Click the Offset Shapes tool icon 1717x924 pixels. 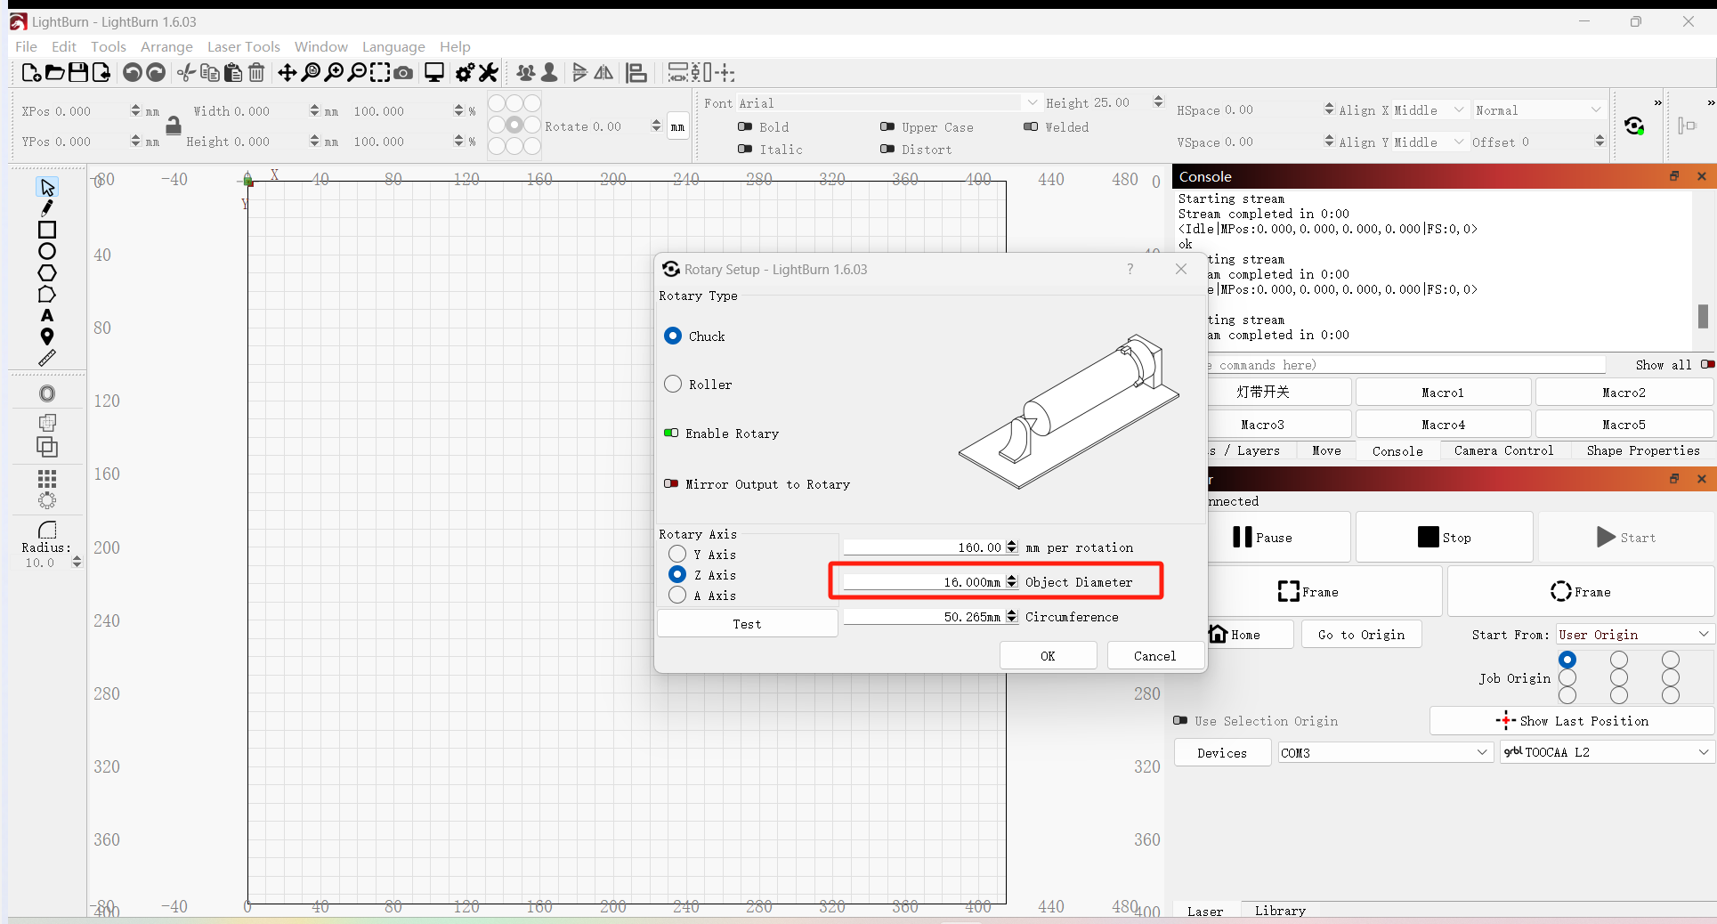pyautogui.click(x=47, y=393)
